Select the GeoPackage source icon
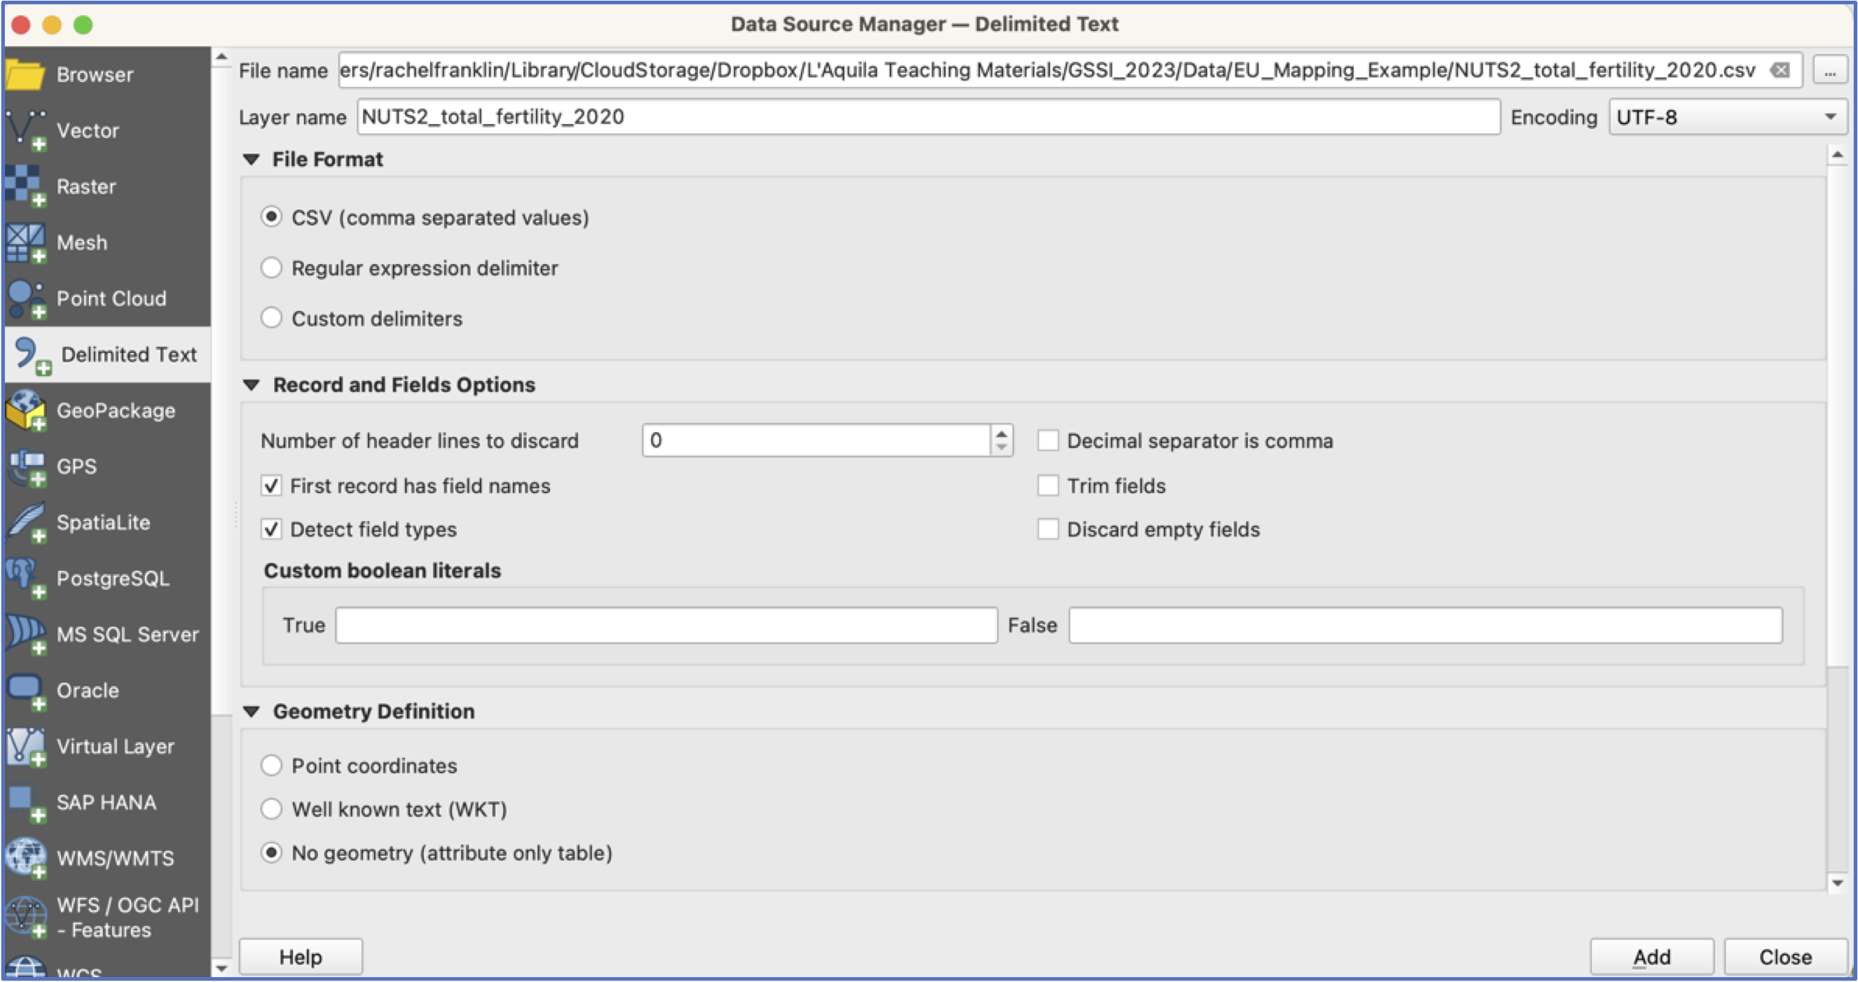The height and width of the screenshot is (982, 1858). point(27,411)
